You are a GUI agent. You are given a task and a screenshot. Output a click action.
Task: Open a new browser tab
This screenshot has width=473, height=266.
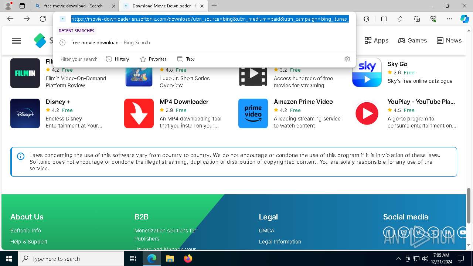(x=214, y=6)
